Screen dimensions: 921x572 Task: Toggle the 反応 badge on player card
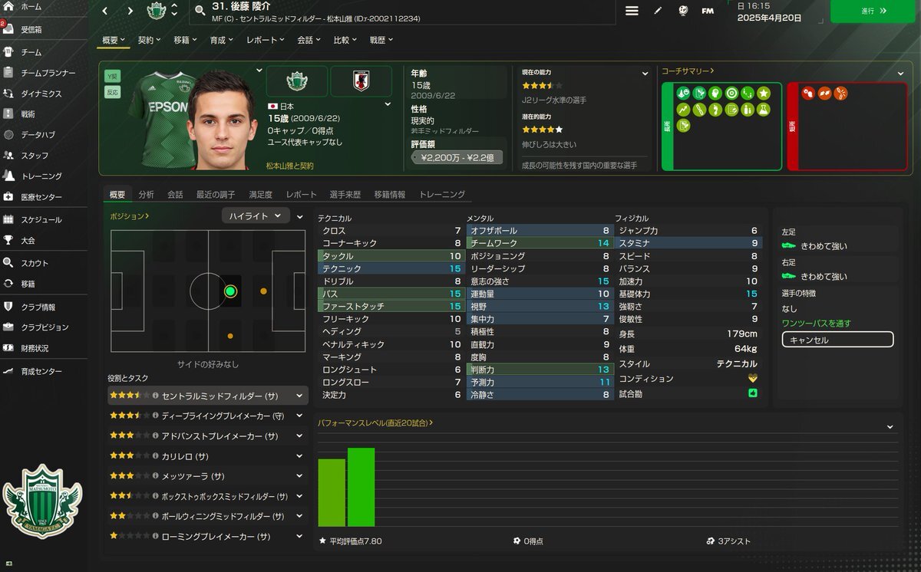coord(112,92)
